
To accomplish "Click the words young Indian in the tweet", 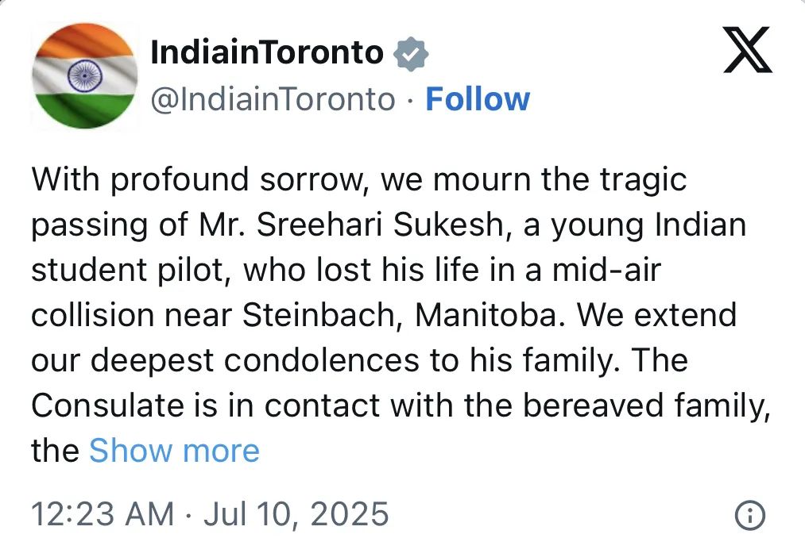I will (x=648, y=225).
